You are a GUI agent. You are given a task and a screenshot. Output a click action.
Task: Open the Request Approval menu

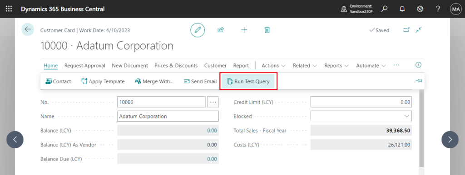click(85, 66)
